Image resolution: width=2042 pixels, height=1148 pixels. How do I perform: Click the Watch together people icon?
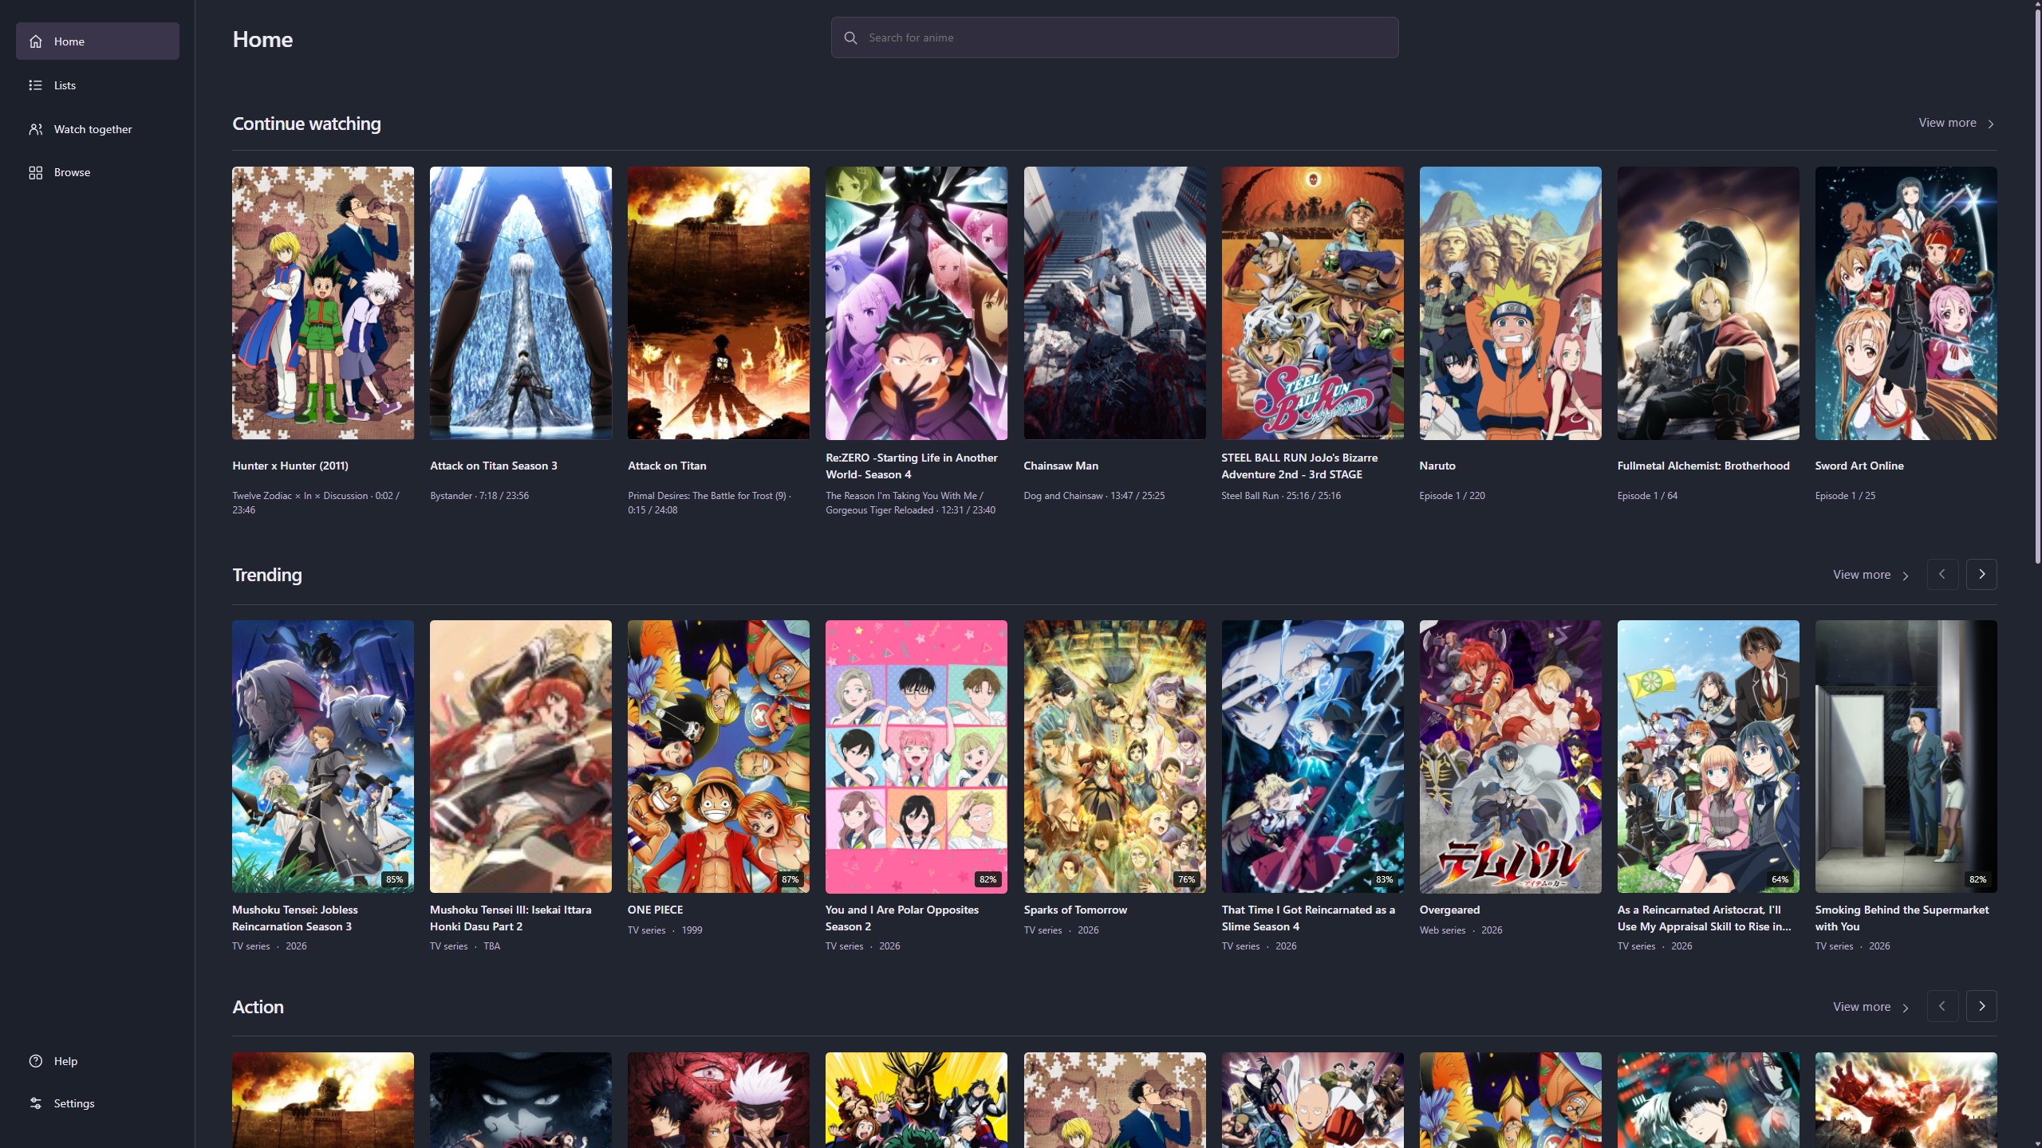tap(36, 129)
